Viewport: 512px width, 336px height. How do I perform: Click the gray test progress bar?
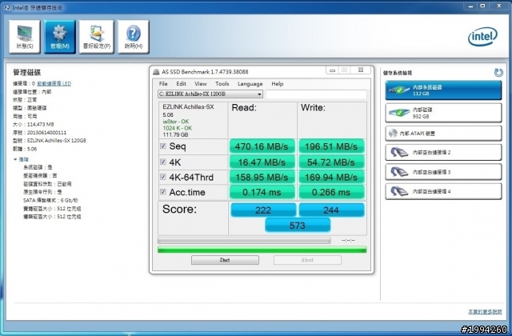[x=244, y=241]
